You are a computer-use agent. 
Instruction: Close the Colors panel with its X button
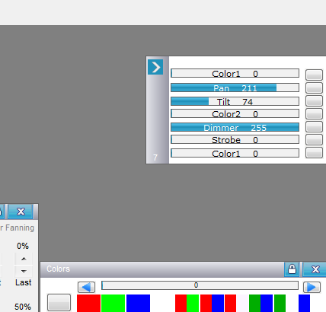click(x=315, y=269)
